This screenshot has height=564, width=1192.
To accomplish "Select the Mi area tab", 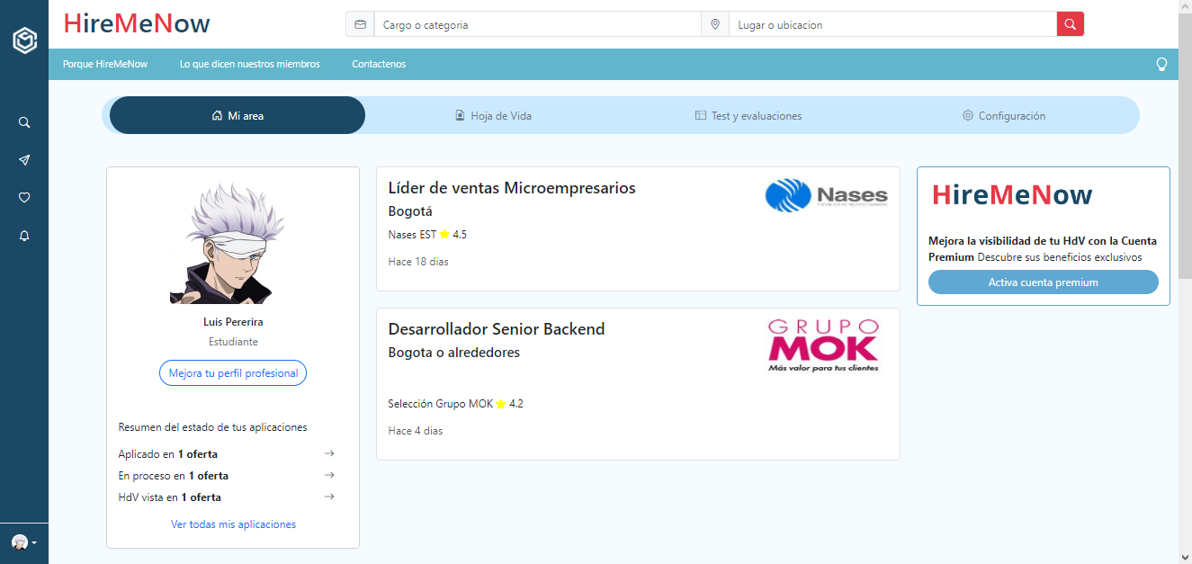I will [x=238, y=115].
